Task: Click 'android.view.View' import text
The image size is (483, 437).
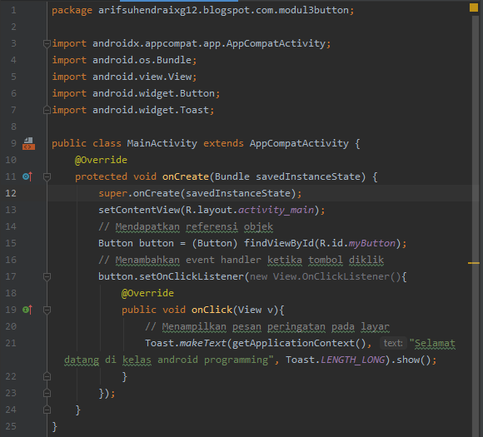Action: [142, 77]
